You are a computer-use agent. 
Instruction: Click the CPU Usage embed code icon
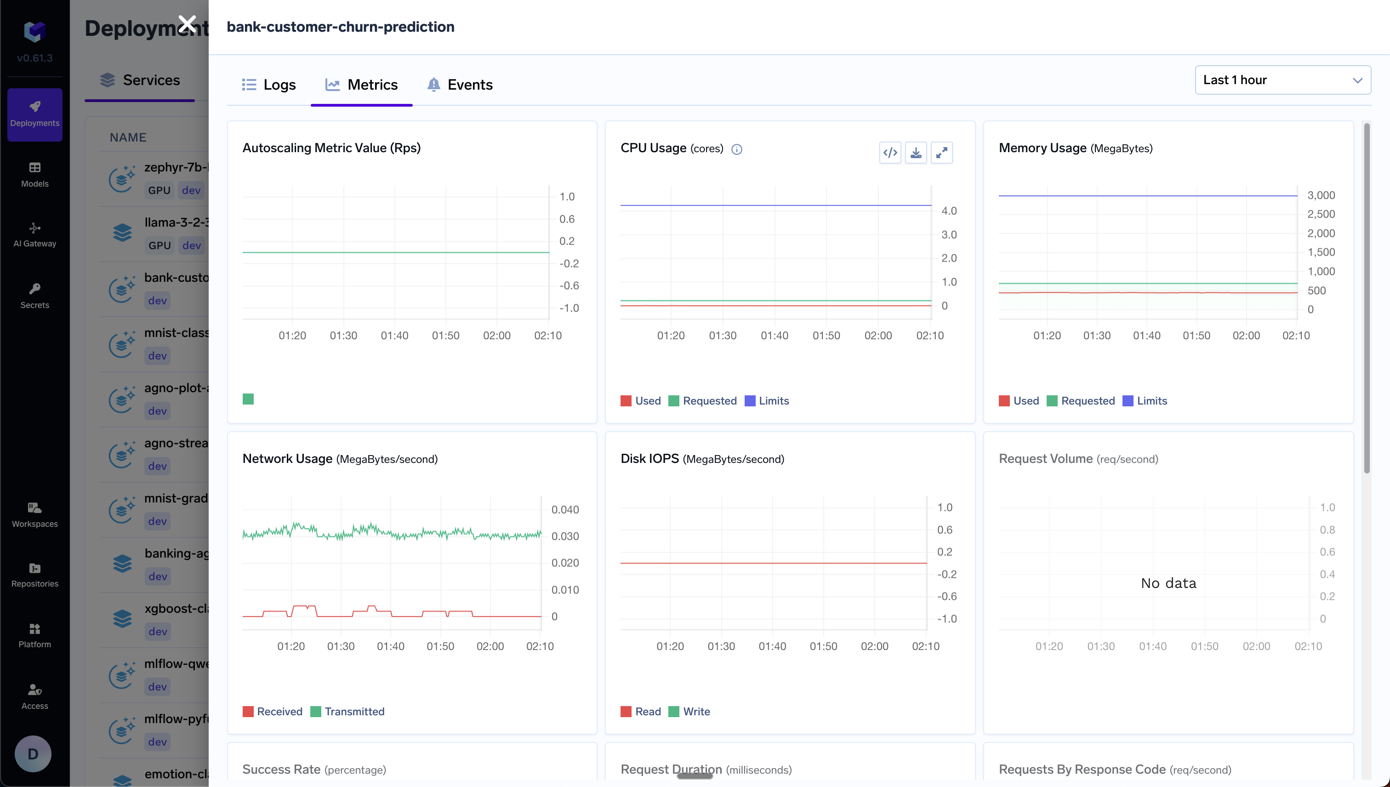click(890, 153)
